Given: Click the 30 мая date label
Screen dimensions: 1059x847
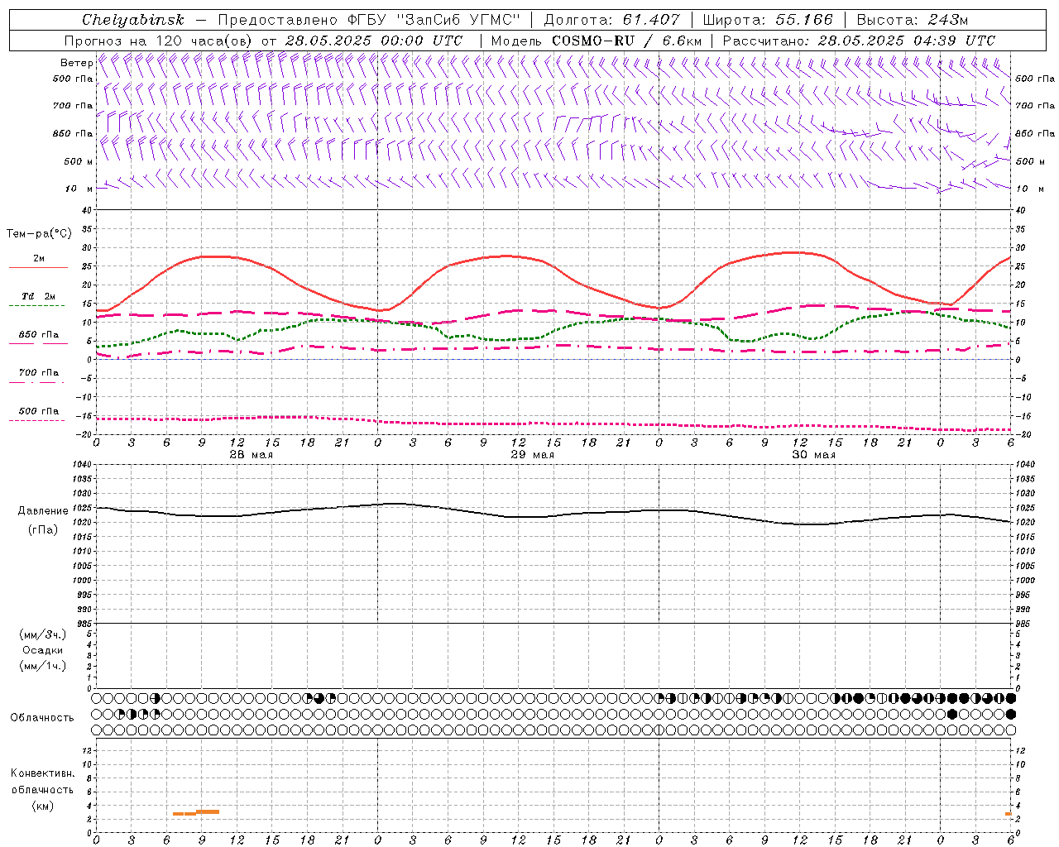Looking at the screenshot, I should point(813,455).
